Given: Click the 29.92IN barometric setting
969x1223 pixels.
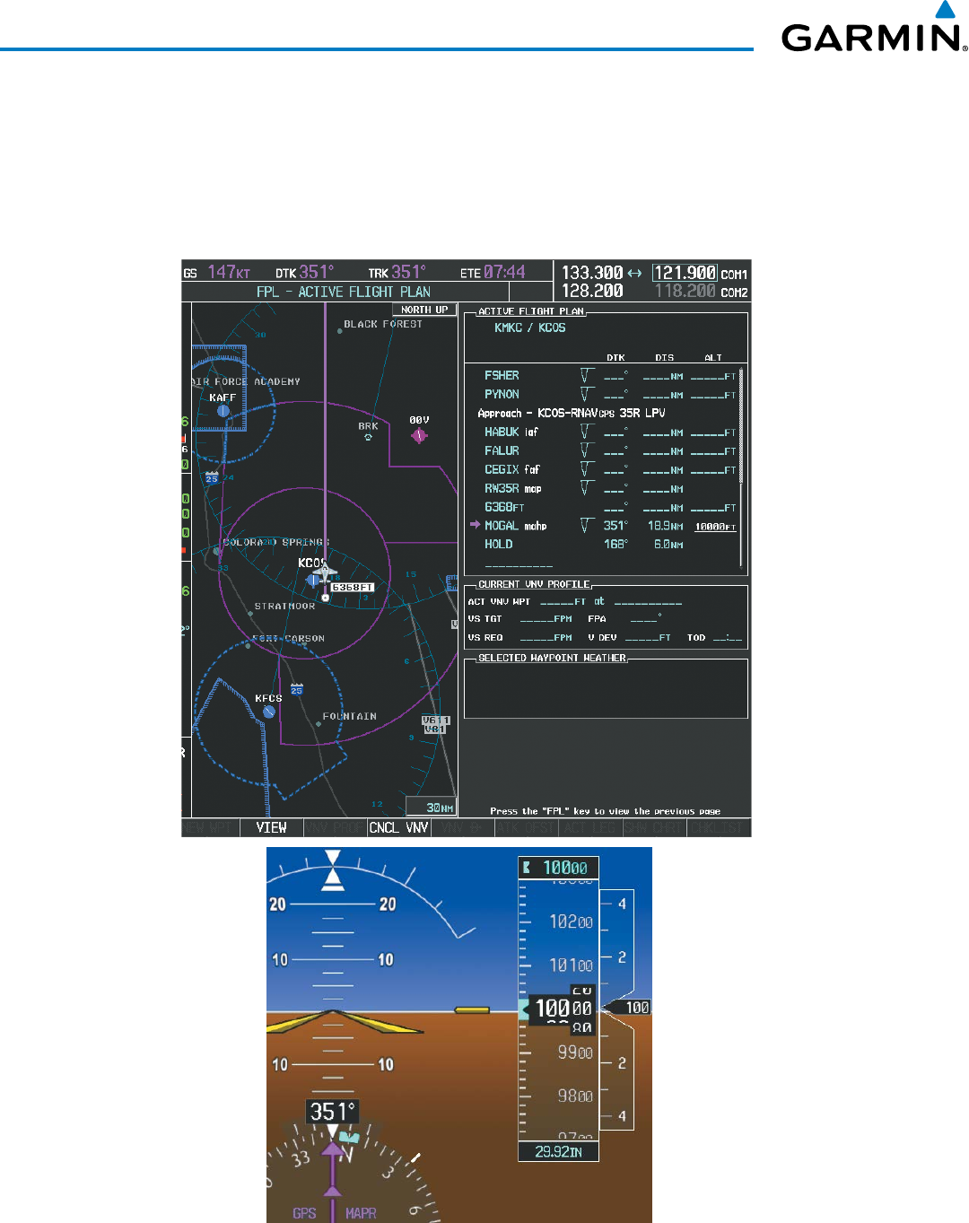Looking at the screenshot, I should pyautogui.click(x=558, y=1151).
